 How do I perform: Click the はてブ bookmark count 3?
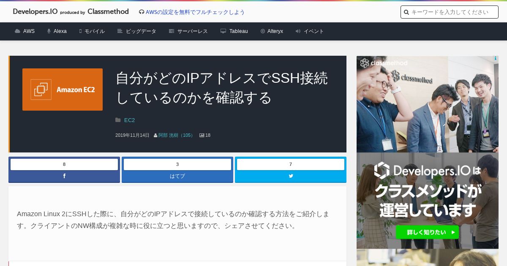click(x=177, y=164)
